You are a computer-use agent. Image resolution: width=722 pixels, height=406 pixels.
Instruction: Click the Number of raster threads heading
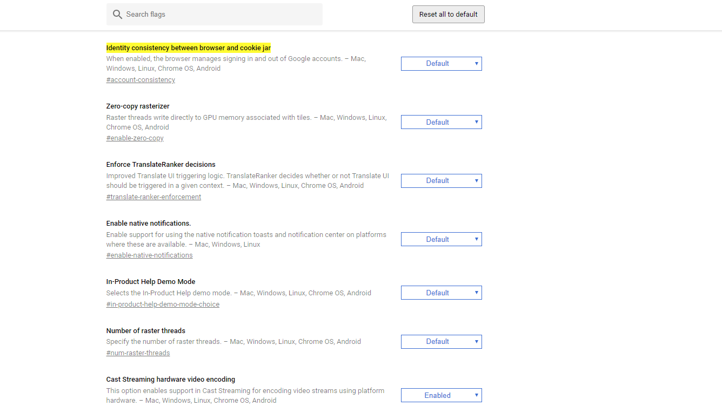[145, 331]
